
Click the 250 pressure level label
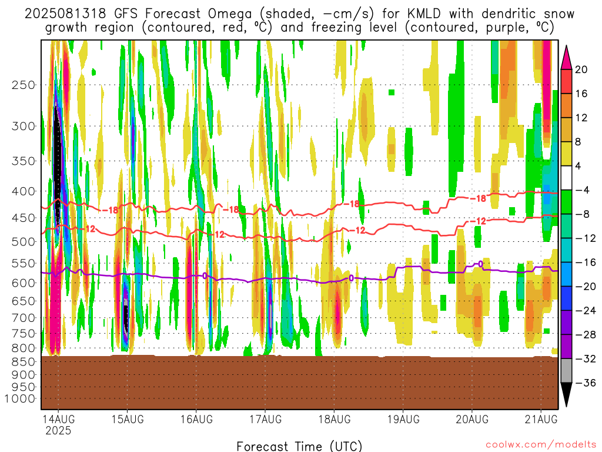[x=24, y=85]
